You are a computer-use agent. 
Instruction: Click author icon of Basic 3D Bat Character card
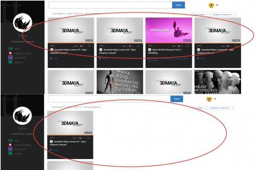click(x=150, y=50)
